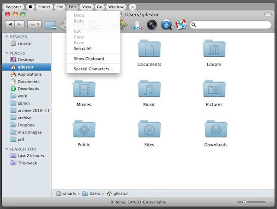This screenshot has width=277, height=209.
Task: Choose Select All from the Edit menu
Action: pos(83,48)
